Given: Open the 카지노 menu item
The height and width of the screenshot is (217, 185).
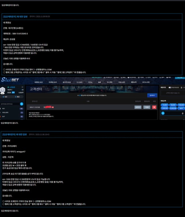Looking at the screenshot, I should pos(90,82).
